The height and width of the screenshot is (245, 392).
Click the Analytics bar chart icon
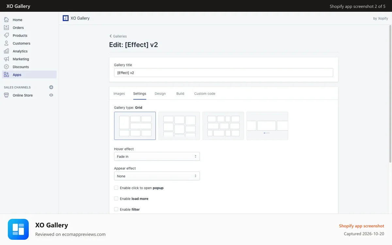[x=6, y=51]
